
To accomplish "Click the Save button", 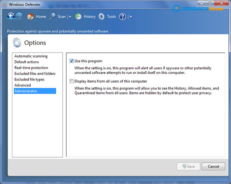I will [188, 166].
